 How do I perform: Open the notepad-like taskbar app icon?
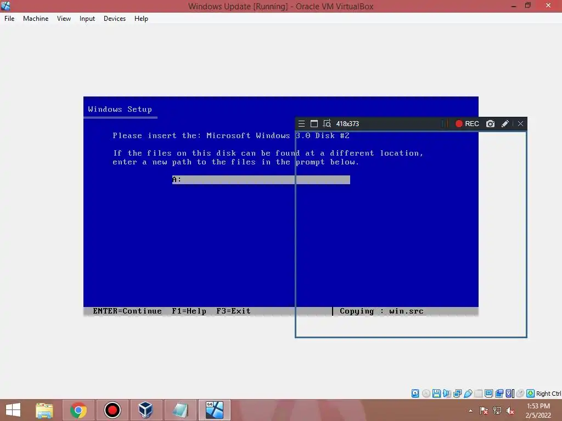pyautogui.click(x=180, y=410)
